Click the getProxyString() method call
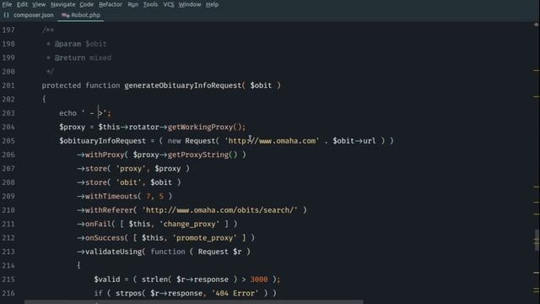Viewport: 540px width, 304px height. (202, 155)
